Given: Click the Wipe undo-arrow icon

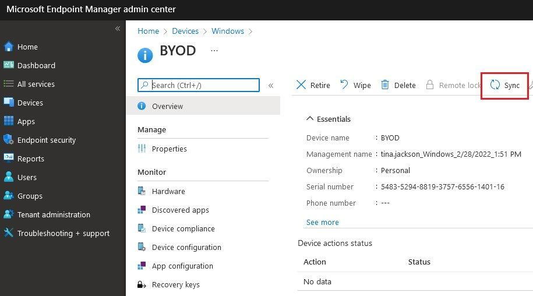Looking at the screenshot, I should (x=344, y=84).
